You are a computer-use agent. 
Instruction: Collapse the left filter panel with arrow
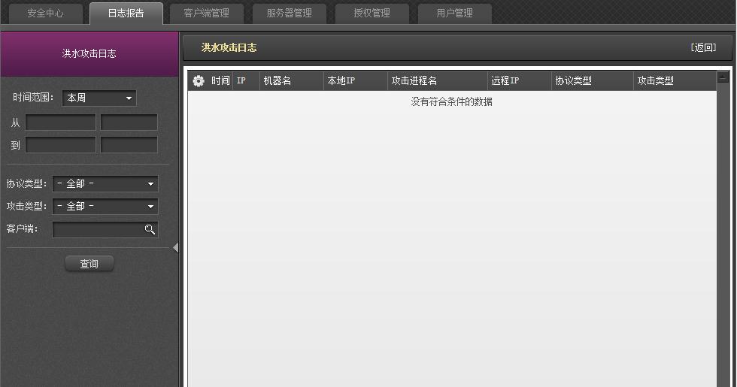click(x=175, y=247)
